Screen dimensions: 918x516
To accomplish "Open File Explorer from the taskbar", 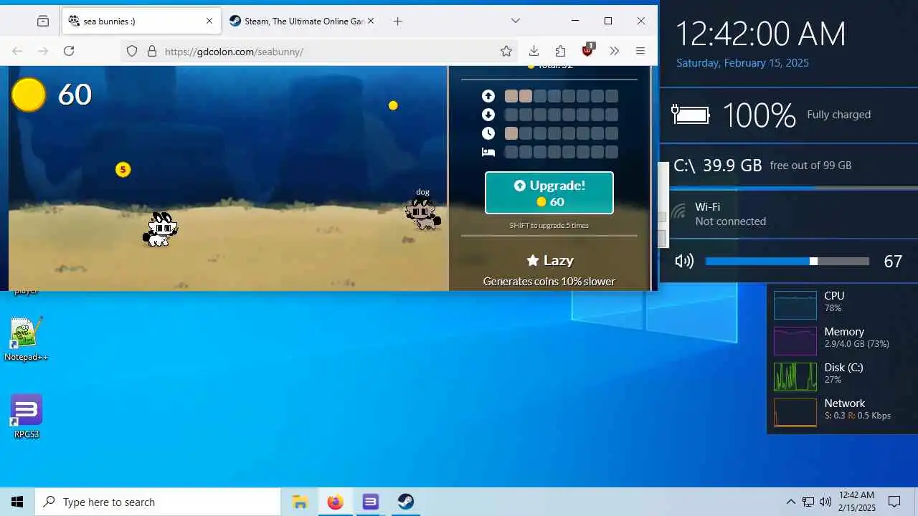I will pyautogui.click(x=300, y=502).
